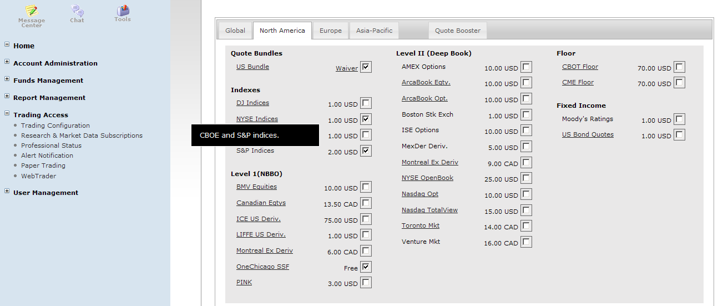Tick the ISE Options checkbox

(x=526, y=130)
